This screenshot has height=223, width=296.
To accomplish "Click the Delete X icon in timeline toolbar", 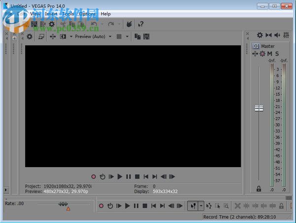I will (237, 206).
